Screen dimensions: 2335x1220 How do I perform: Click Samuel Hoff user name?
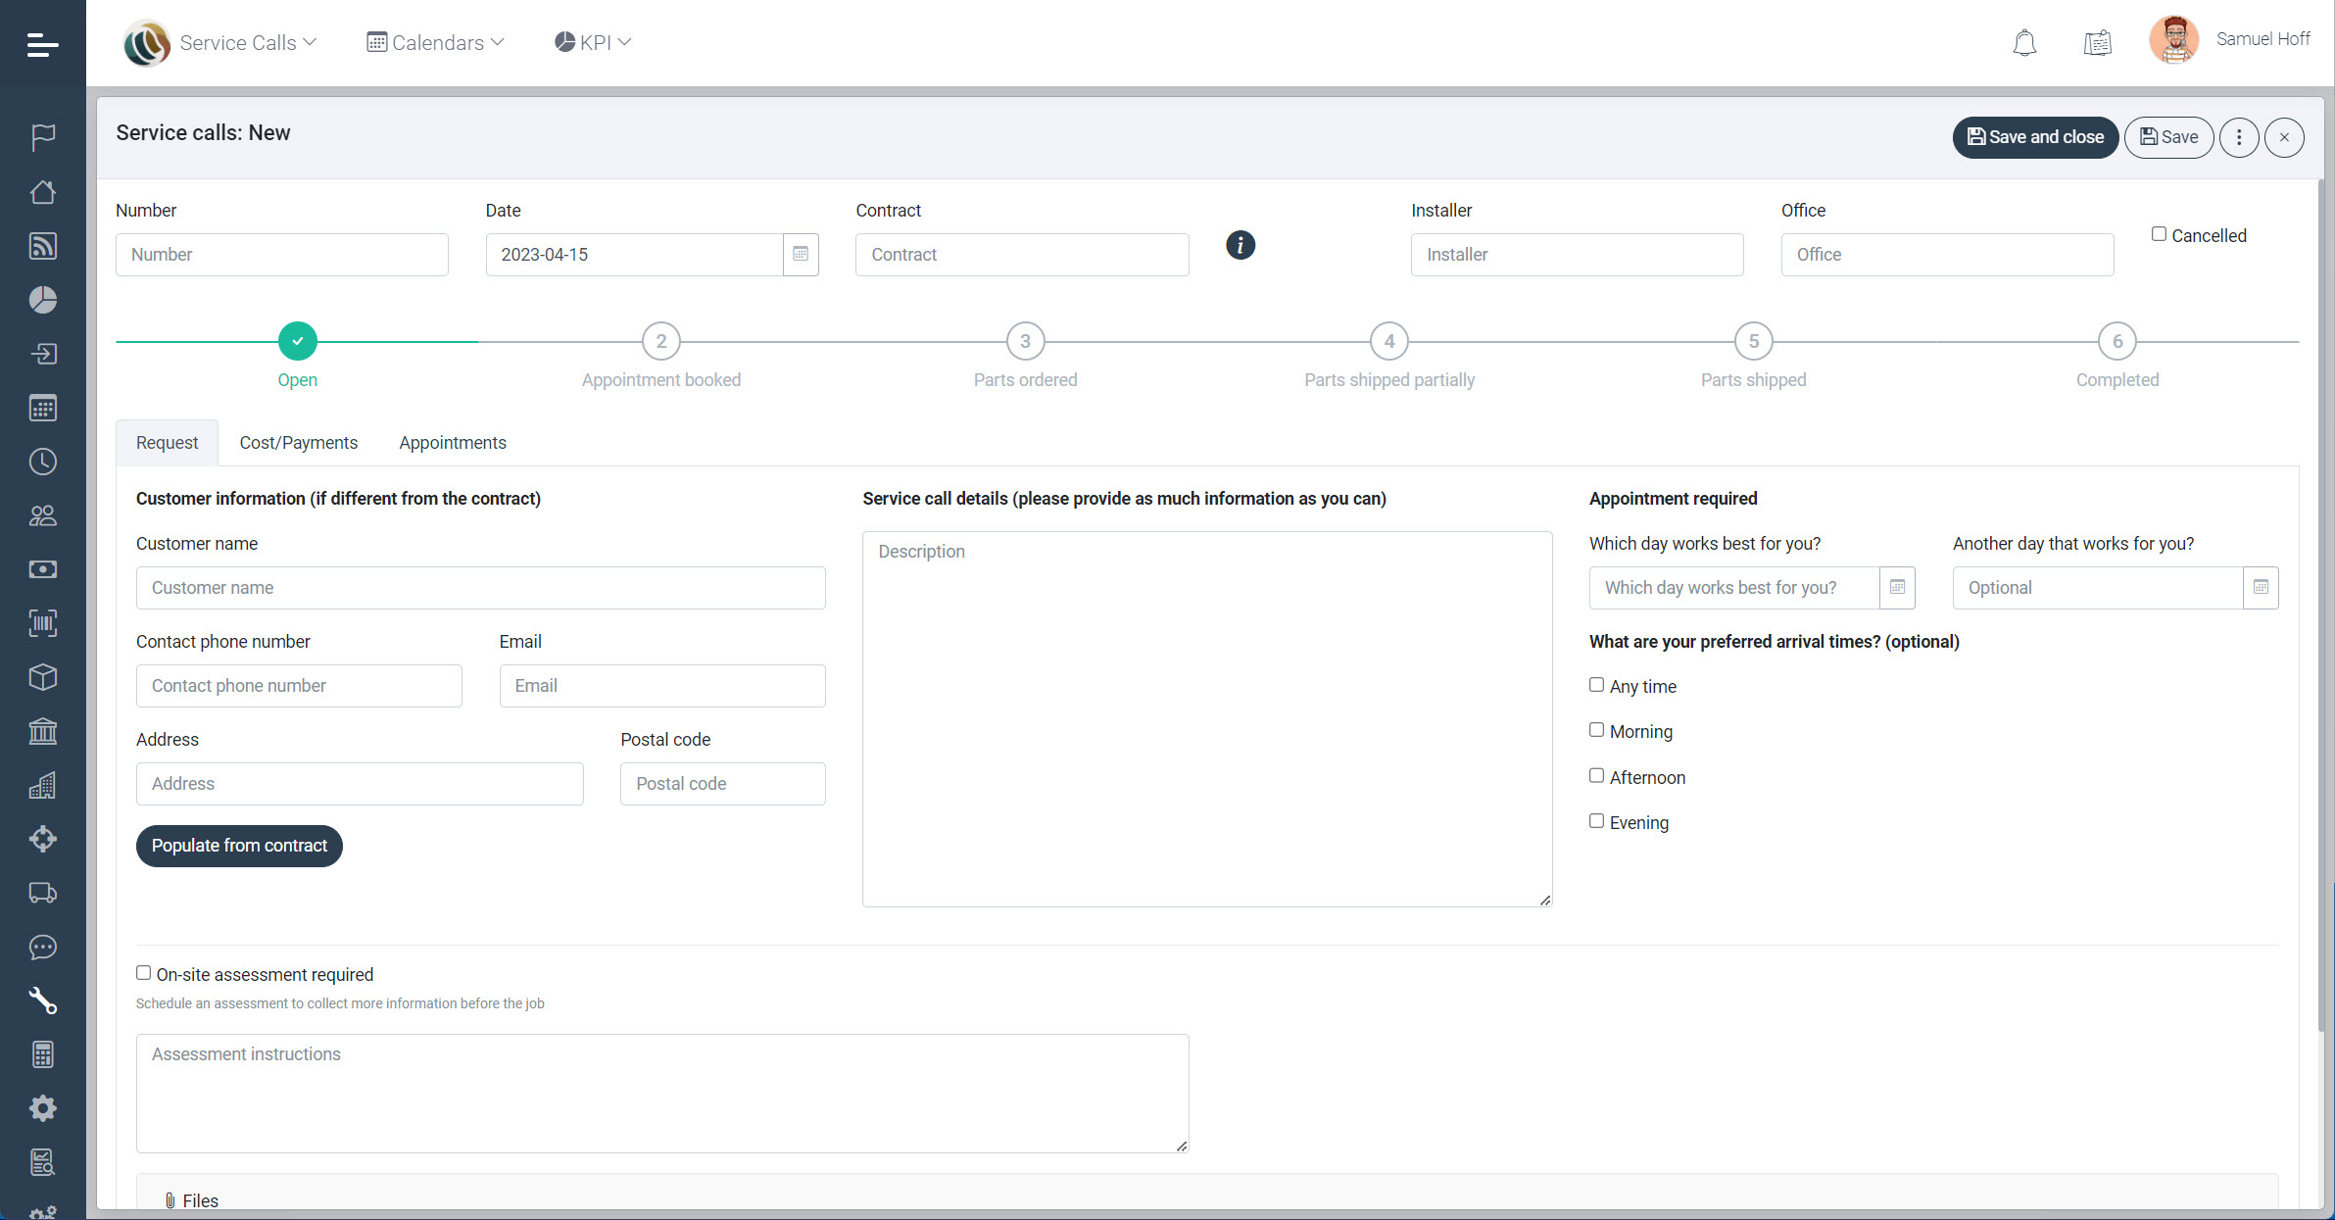[2262, 39]
